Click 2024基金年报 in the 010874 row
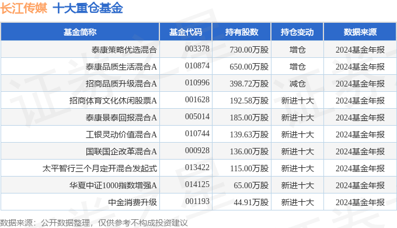Screen dimensions: 397x228 (x=360, y=67)
